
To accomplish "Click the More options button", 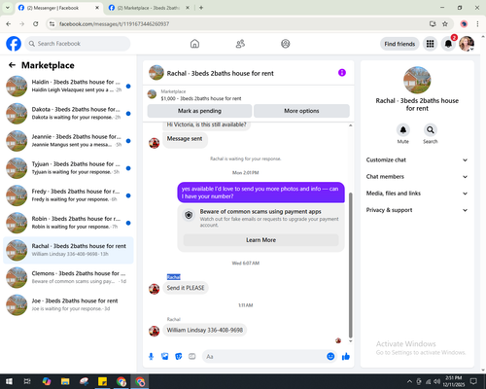I will [x=301, y=111].
